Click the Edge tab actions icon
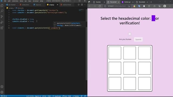 pyautogui.click(x=89, y=2)
